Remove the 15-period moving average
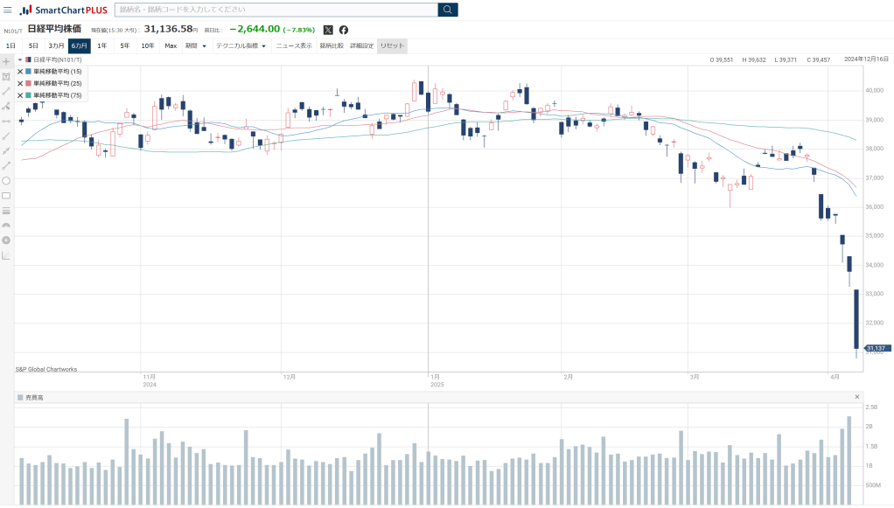This screenshot has height=508, width=894. pos(20,72)
